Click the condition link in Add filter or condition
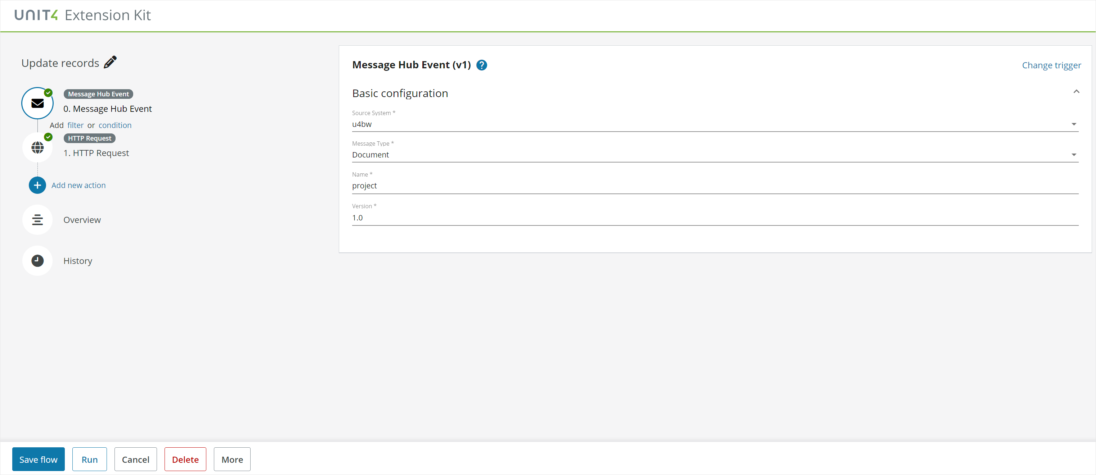The width and height of the screenshot is (1096, 475). point(114,125)
